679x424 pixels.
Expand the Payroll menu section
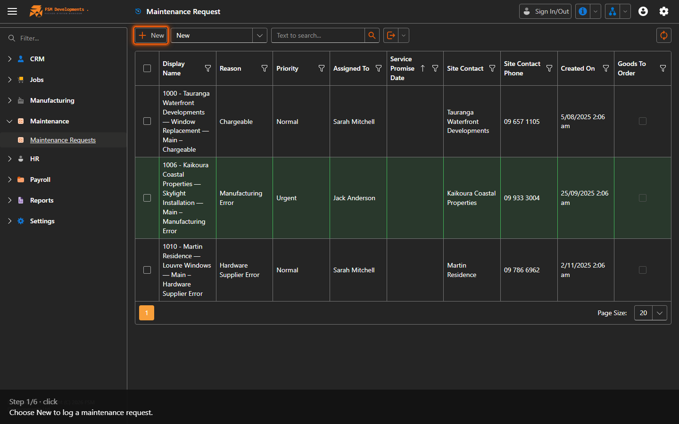(9, 179)
